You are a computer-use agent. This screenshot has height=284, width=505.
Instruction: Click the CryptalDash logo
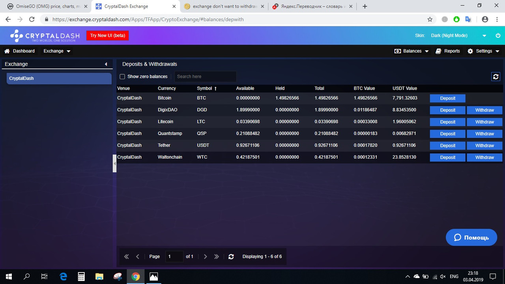[x=45, y=35]
